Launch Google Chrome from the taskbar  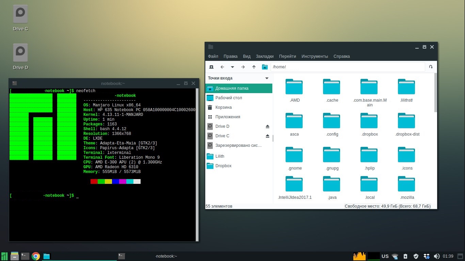tap(36, 256)
